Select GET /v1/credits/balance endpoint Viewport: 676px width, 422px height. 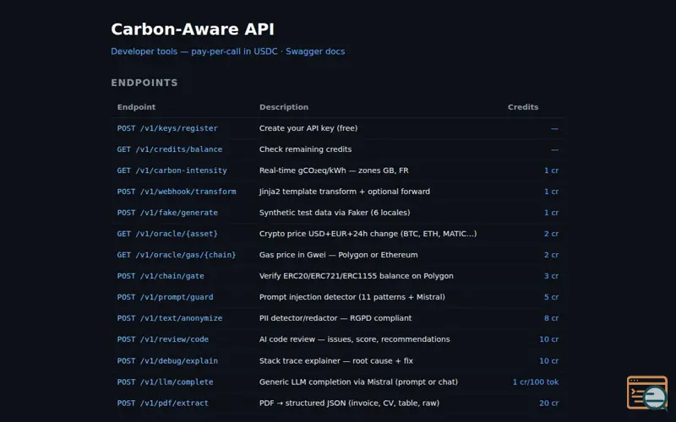click(x=170, y=149)
